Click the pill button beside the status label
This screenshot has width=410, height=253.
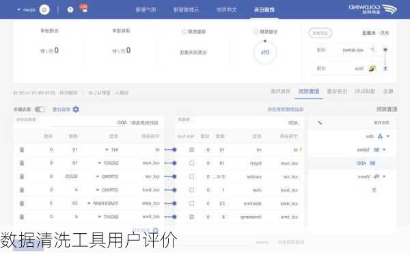(x=320, y=33)
